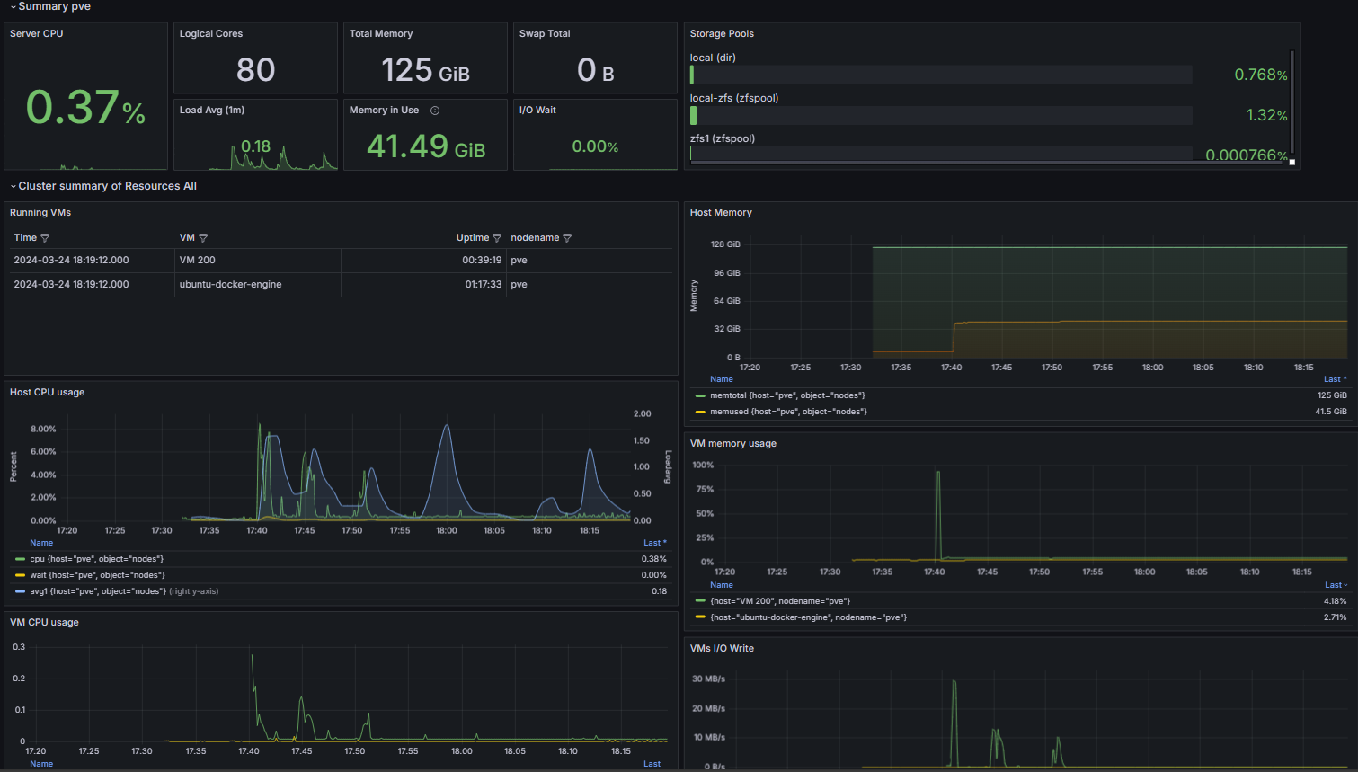
Task: Filter the nodename column
Action: (567, 238)
